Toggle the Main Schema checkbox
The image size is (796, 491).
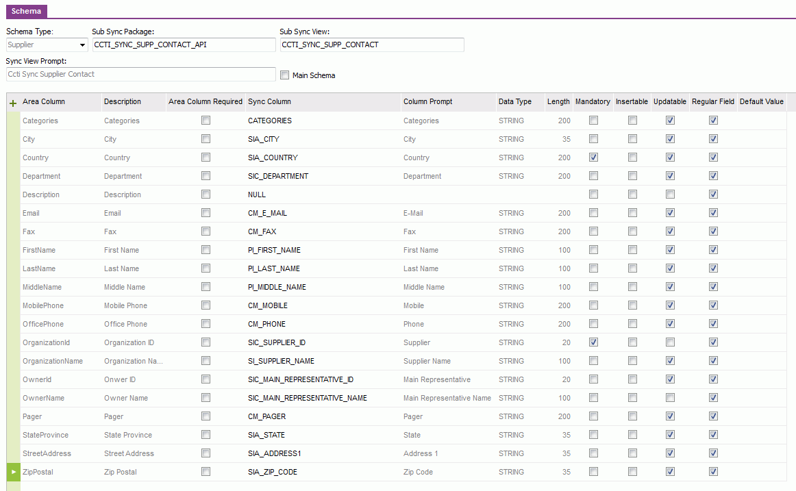(285, 75)
